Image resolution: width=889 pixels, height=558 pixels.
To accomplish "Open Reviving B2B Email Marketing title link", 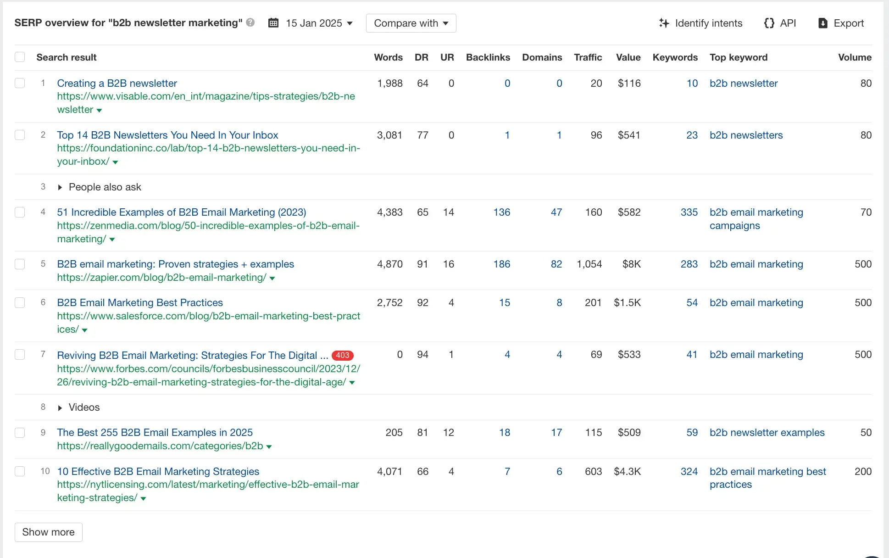I will pyautogui.click(x=193, y=355).
